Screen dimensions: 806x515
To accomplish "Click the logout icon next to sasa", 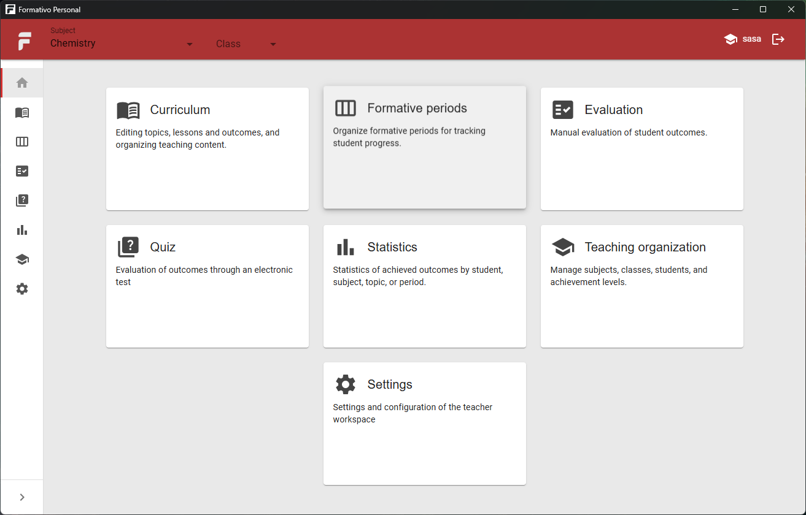I will tap(778, 39).
